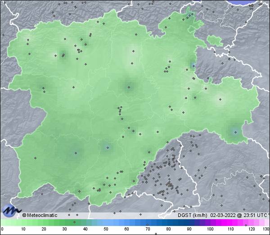270x235 pixels.
Task: Click the legend value 110
Action: pyautogui.click(x=231, y=229)
